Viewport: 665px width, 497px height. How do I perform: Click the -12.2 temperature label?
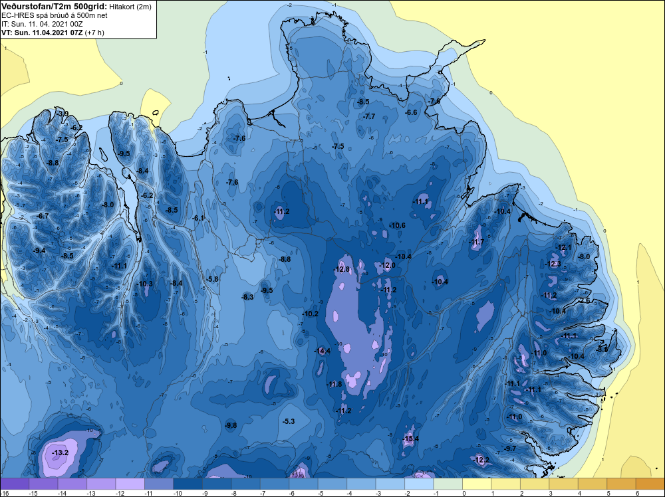(x=481, y=460)
